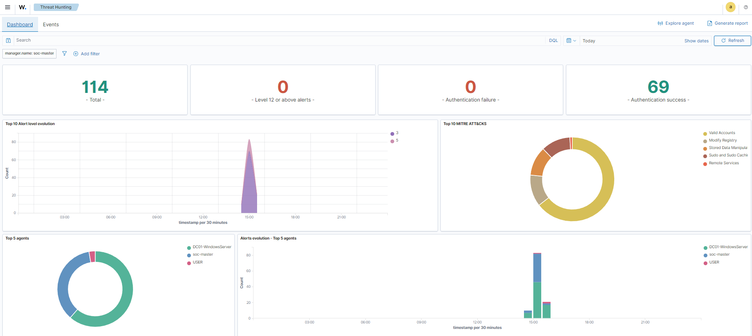Click into the Search query field
Image resolution: width=752 pixels, height=336 pixels.
275,40
